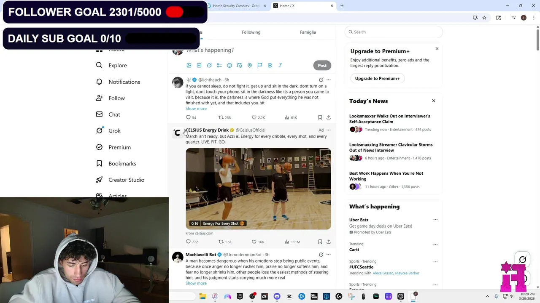Viewport: 540px width, 303px height.
Task: Open more options on the CELSIUS ad
Action: tap(329, 130)
